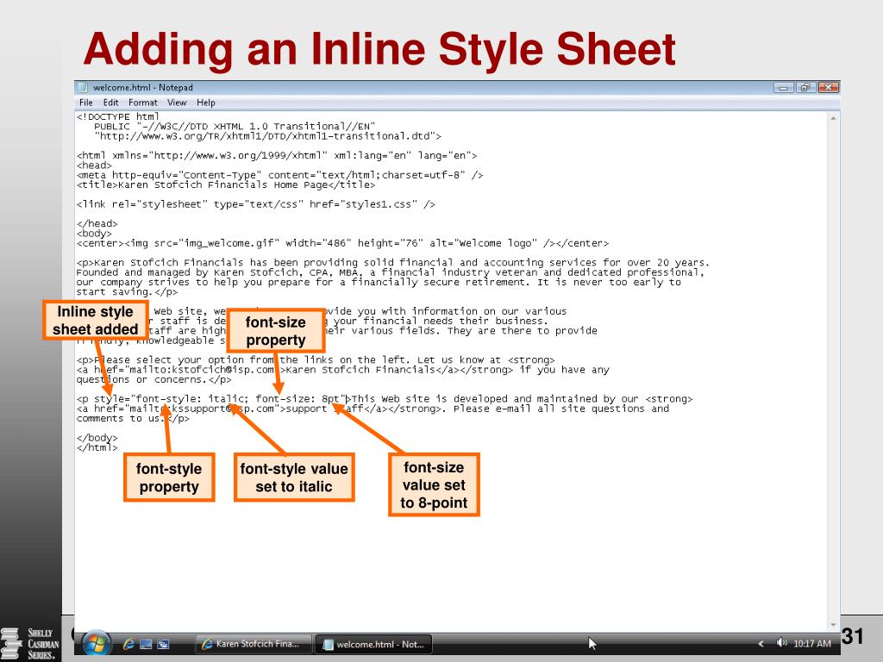Click the link rel="stylesheet" line
This screenshot has height=662, width=883.
tap(255, 203)
